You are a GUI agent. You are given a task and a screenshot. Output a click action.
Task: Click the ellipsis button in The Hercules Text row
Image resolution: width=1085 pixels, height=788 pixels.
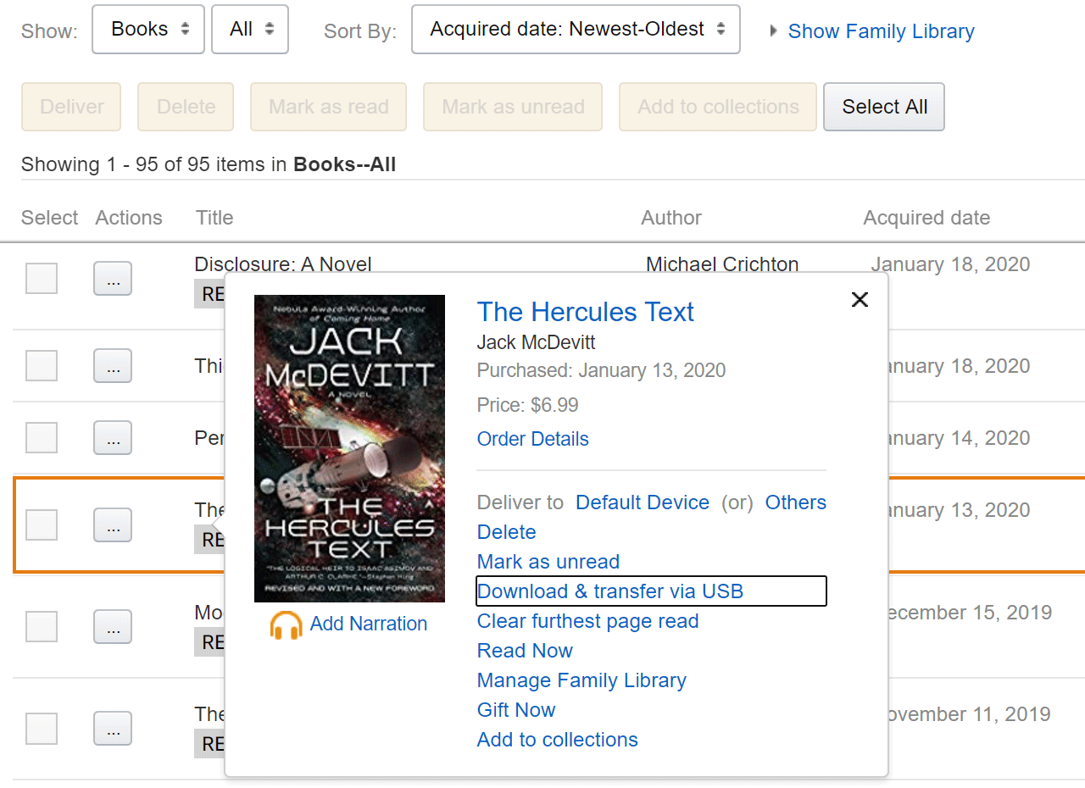click(x=113, y=525)
